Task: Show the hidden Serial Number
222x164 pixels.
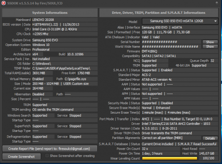Action: click(x=210, y=42)
